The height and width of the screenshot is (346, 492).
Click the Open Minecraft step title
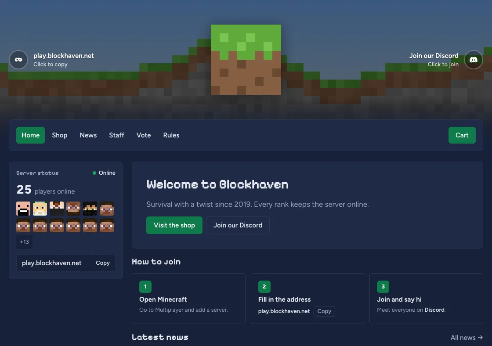point(163,299)
